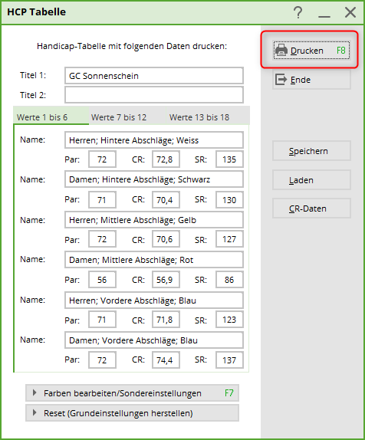The width and height of the screenshot is (365, 440).
Task: Click the CR field showing 72,8
Action: (x=166, y=159)
